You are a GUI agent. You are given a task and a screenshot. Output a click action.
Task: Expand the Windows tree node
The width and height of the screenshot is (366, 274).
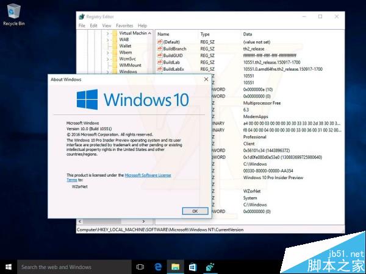pos(107,71)
